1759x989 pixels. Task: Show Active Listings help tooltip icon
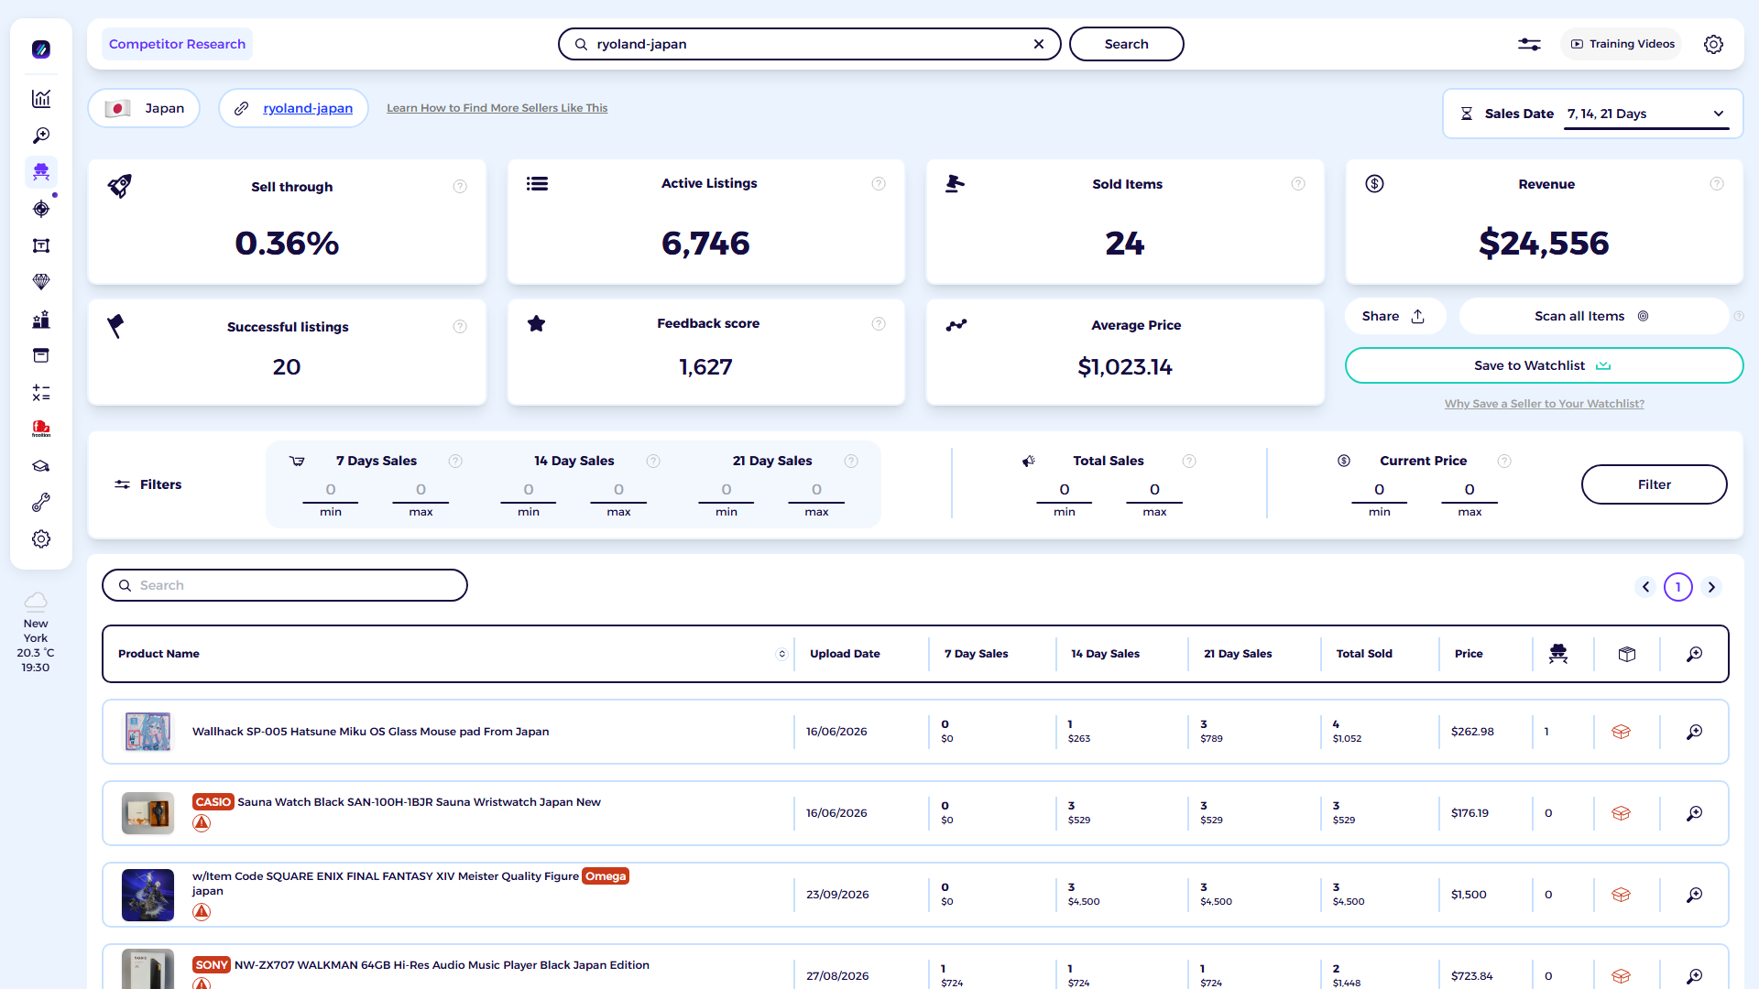point(879,184)
